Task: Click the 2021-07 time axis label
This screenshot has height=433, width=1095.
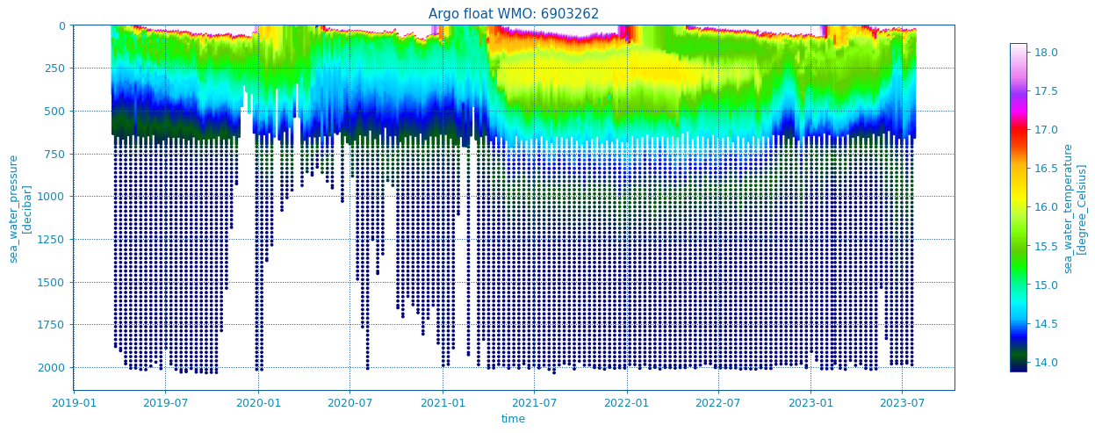Action: 534,403
